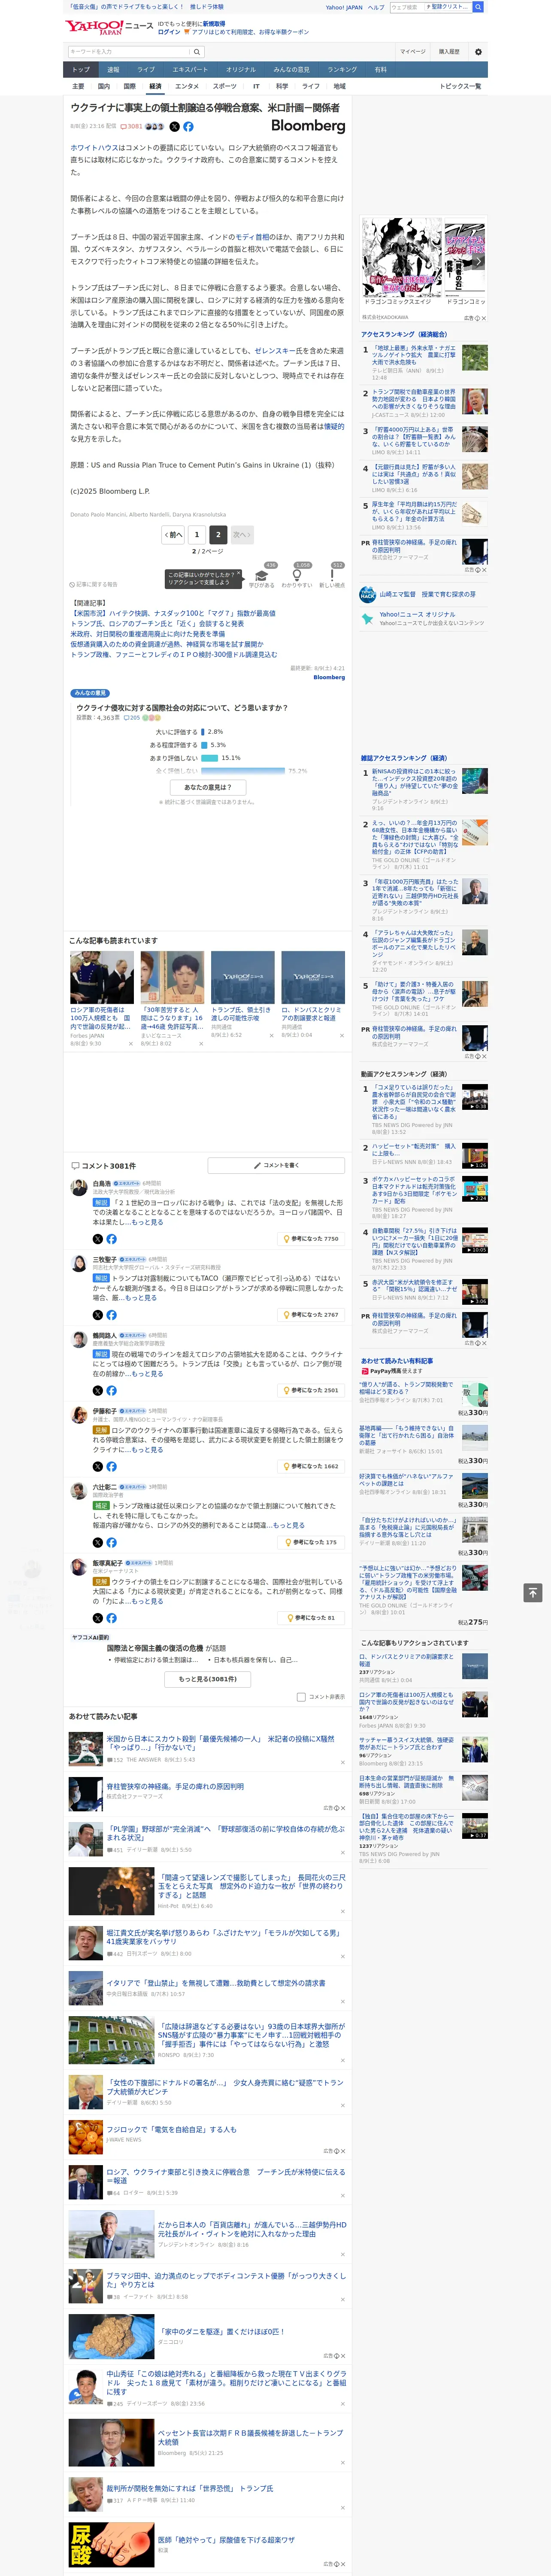551x2576 pixels.
Task: Open the トップ navigation tab
Action: coord(81,70)
